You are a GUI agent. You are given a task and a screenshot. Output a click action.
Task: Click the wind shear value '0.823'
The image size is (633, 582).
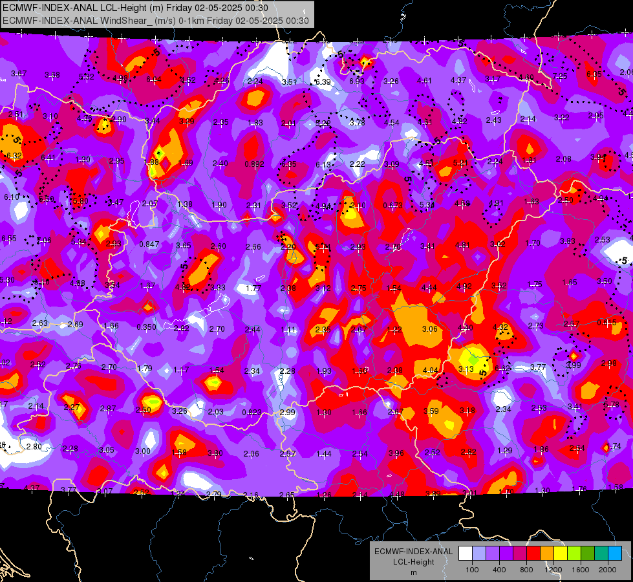[252, 413]
